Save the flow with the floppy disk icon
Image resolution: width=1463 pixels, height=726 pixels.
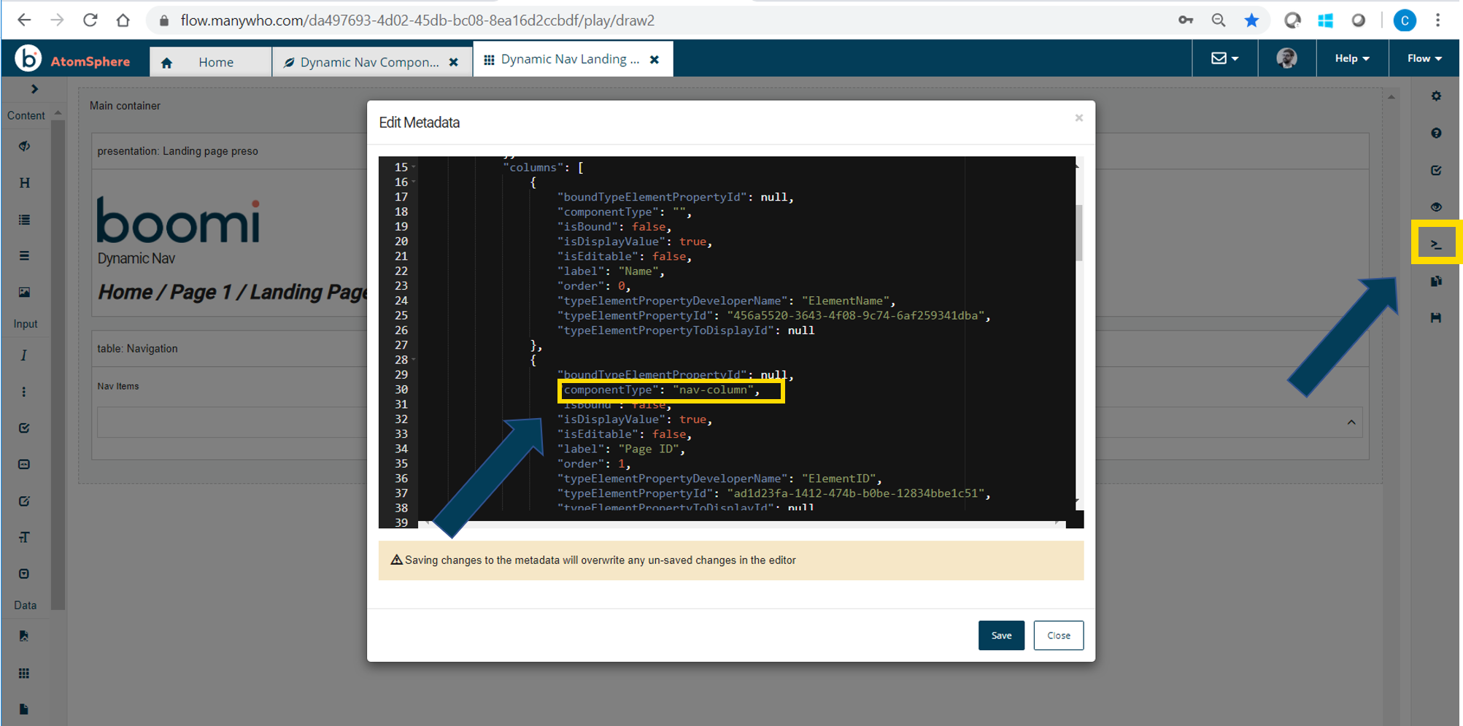coord(1436,317)
